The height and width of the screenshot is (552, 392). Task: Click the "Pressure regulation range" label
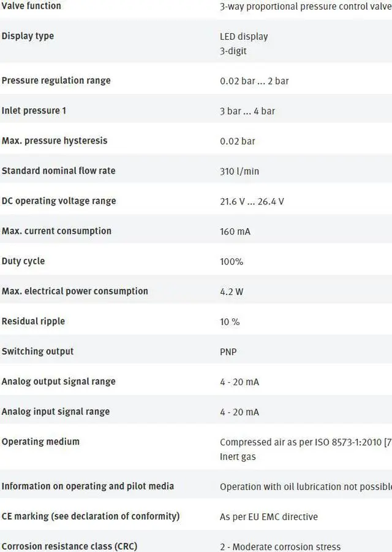56,81
